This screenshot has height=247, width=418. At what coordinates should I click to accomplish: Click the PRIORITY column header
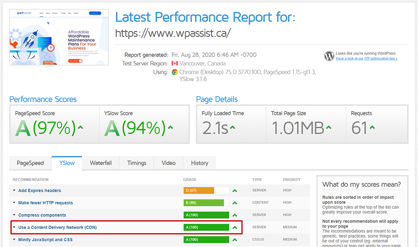[x=292, y=180]
